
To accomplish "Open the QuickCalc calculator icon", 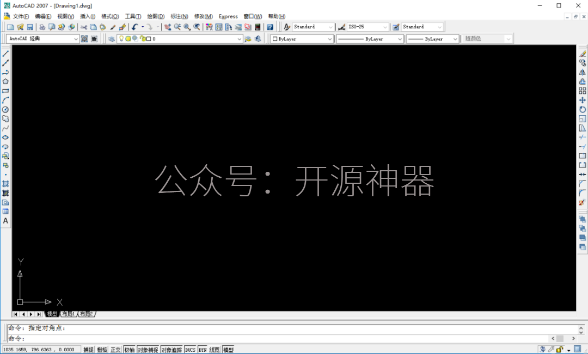I will click(x=258, y=27).
